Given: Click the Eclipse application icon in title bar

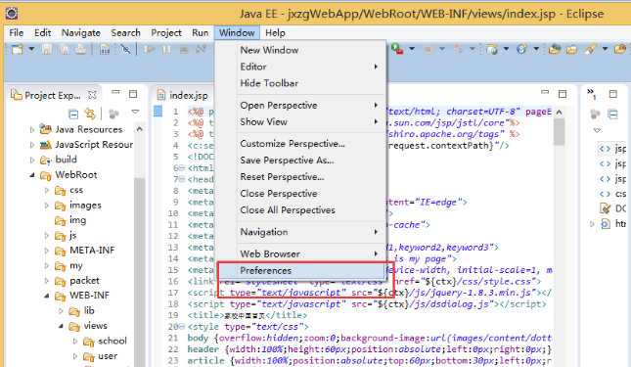Looking at the screenshot, I should (12, 14).
